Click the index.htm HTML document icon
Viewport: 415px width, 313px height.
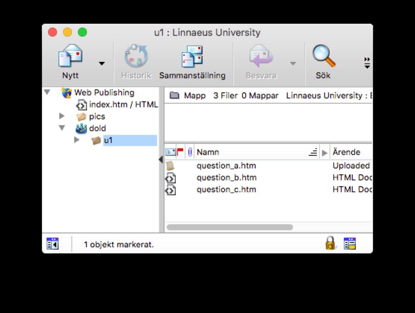[x=81, y=105]
